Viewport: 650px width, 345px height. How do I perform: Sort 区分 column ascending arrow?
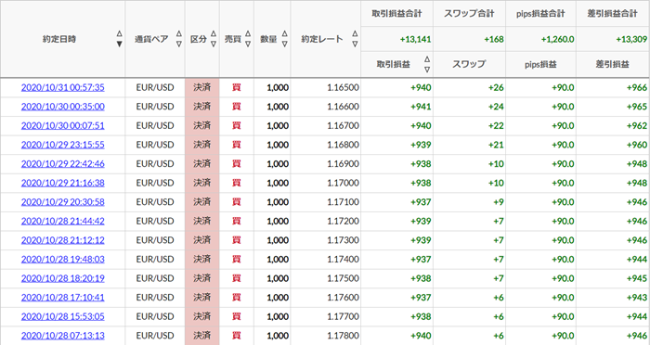(x=214, y=33)
